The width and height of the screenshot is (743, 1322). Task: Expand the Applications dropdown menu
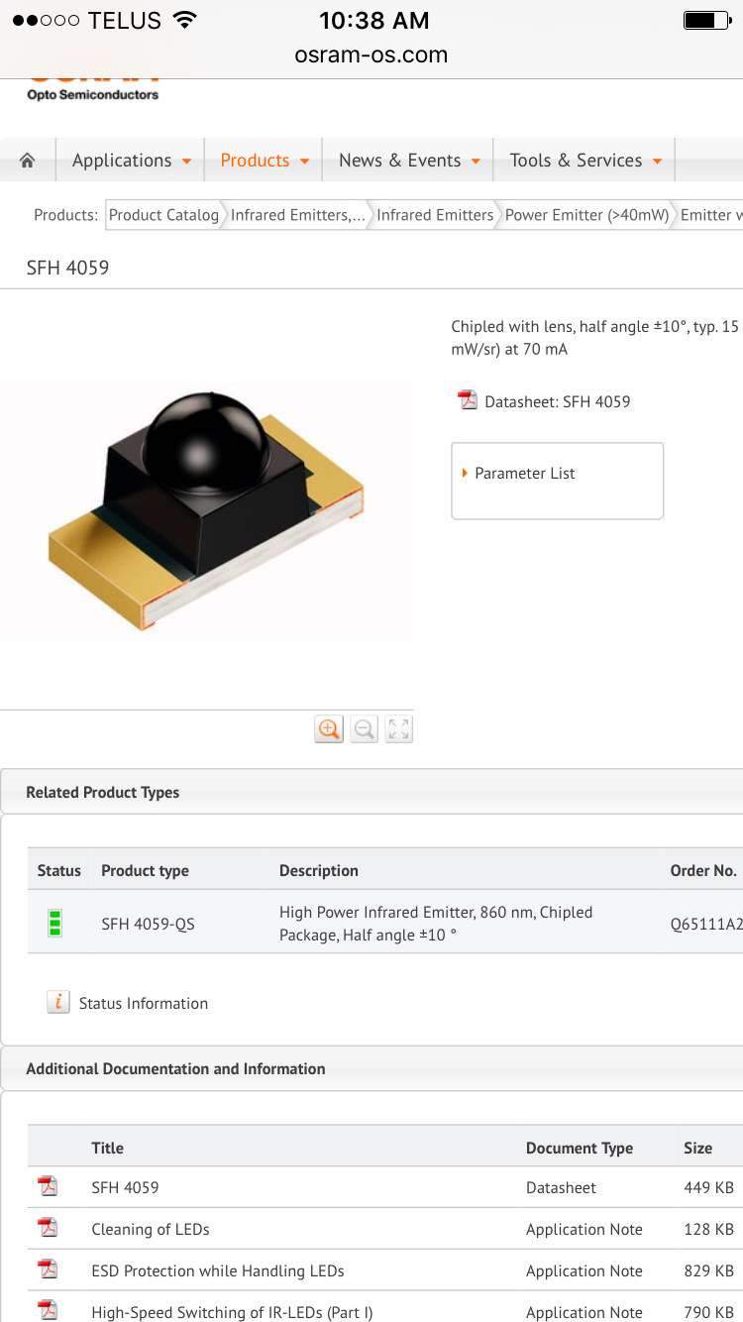pos(131,161)
